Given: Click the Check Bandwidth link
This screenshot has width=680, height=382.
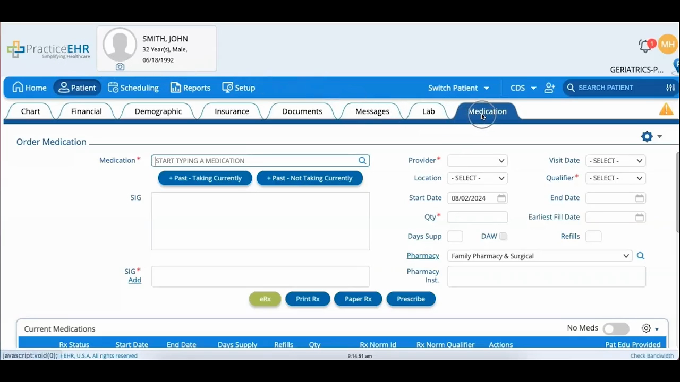Looking at the screenshot, I should click(x=652, y=356).
